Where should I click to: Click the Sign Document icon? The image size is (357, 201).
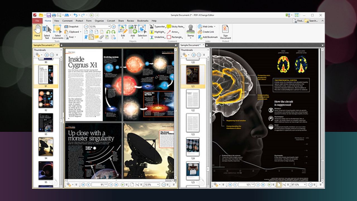click(x=225, y=32)
